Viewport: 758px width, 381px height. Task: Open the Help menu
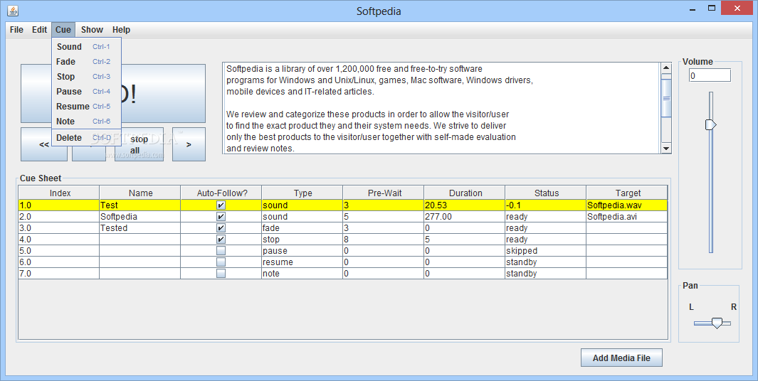tap(121, 29)
